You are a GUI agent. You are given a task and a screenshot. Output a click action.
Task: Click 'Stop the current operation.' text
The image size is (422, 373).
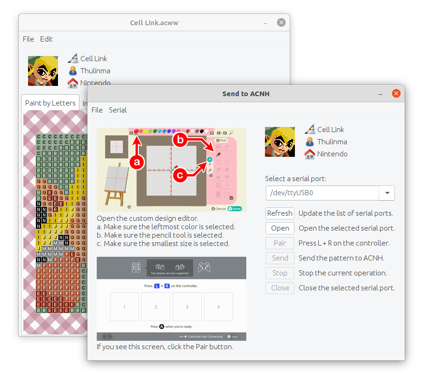[343, 273]
